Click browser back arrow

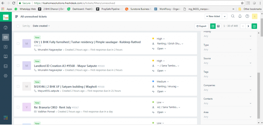click(x=3, y=3)
